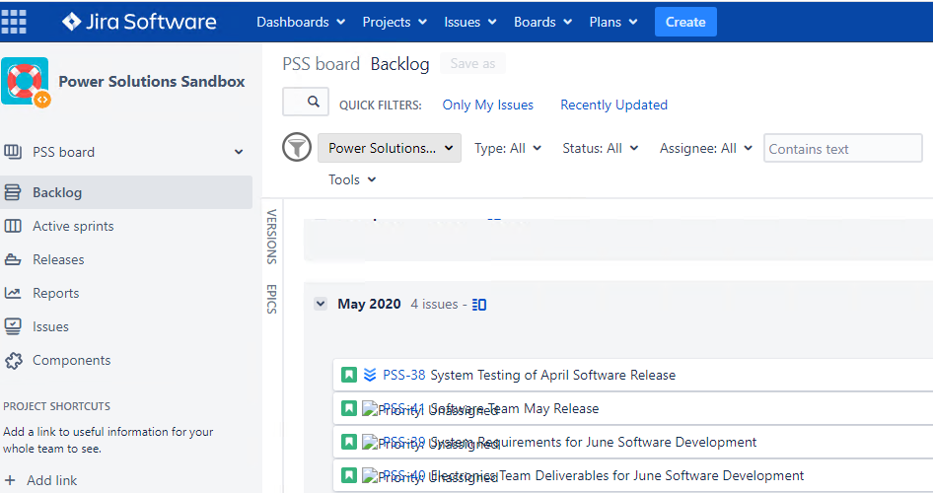Screen dimensions: 933x493
Task: Select 'System Requirements for June Software Development' issue
Action: click(x=633, y=442)
